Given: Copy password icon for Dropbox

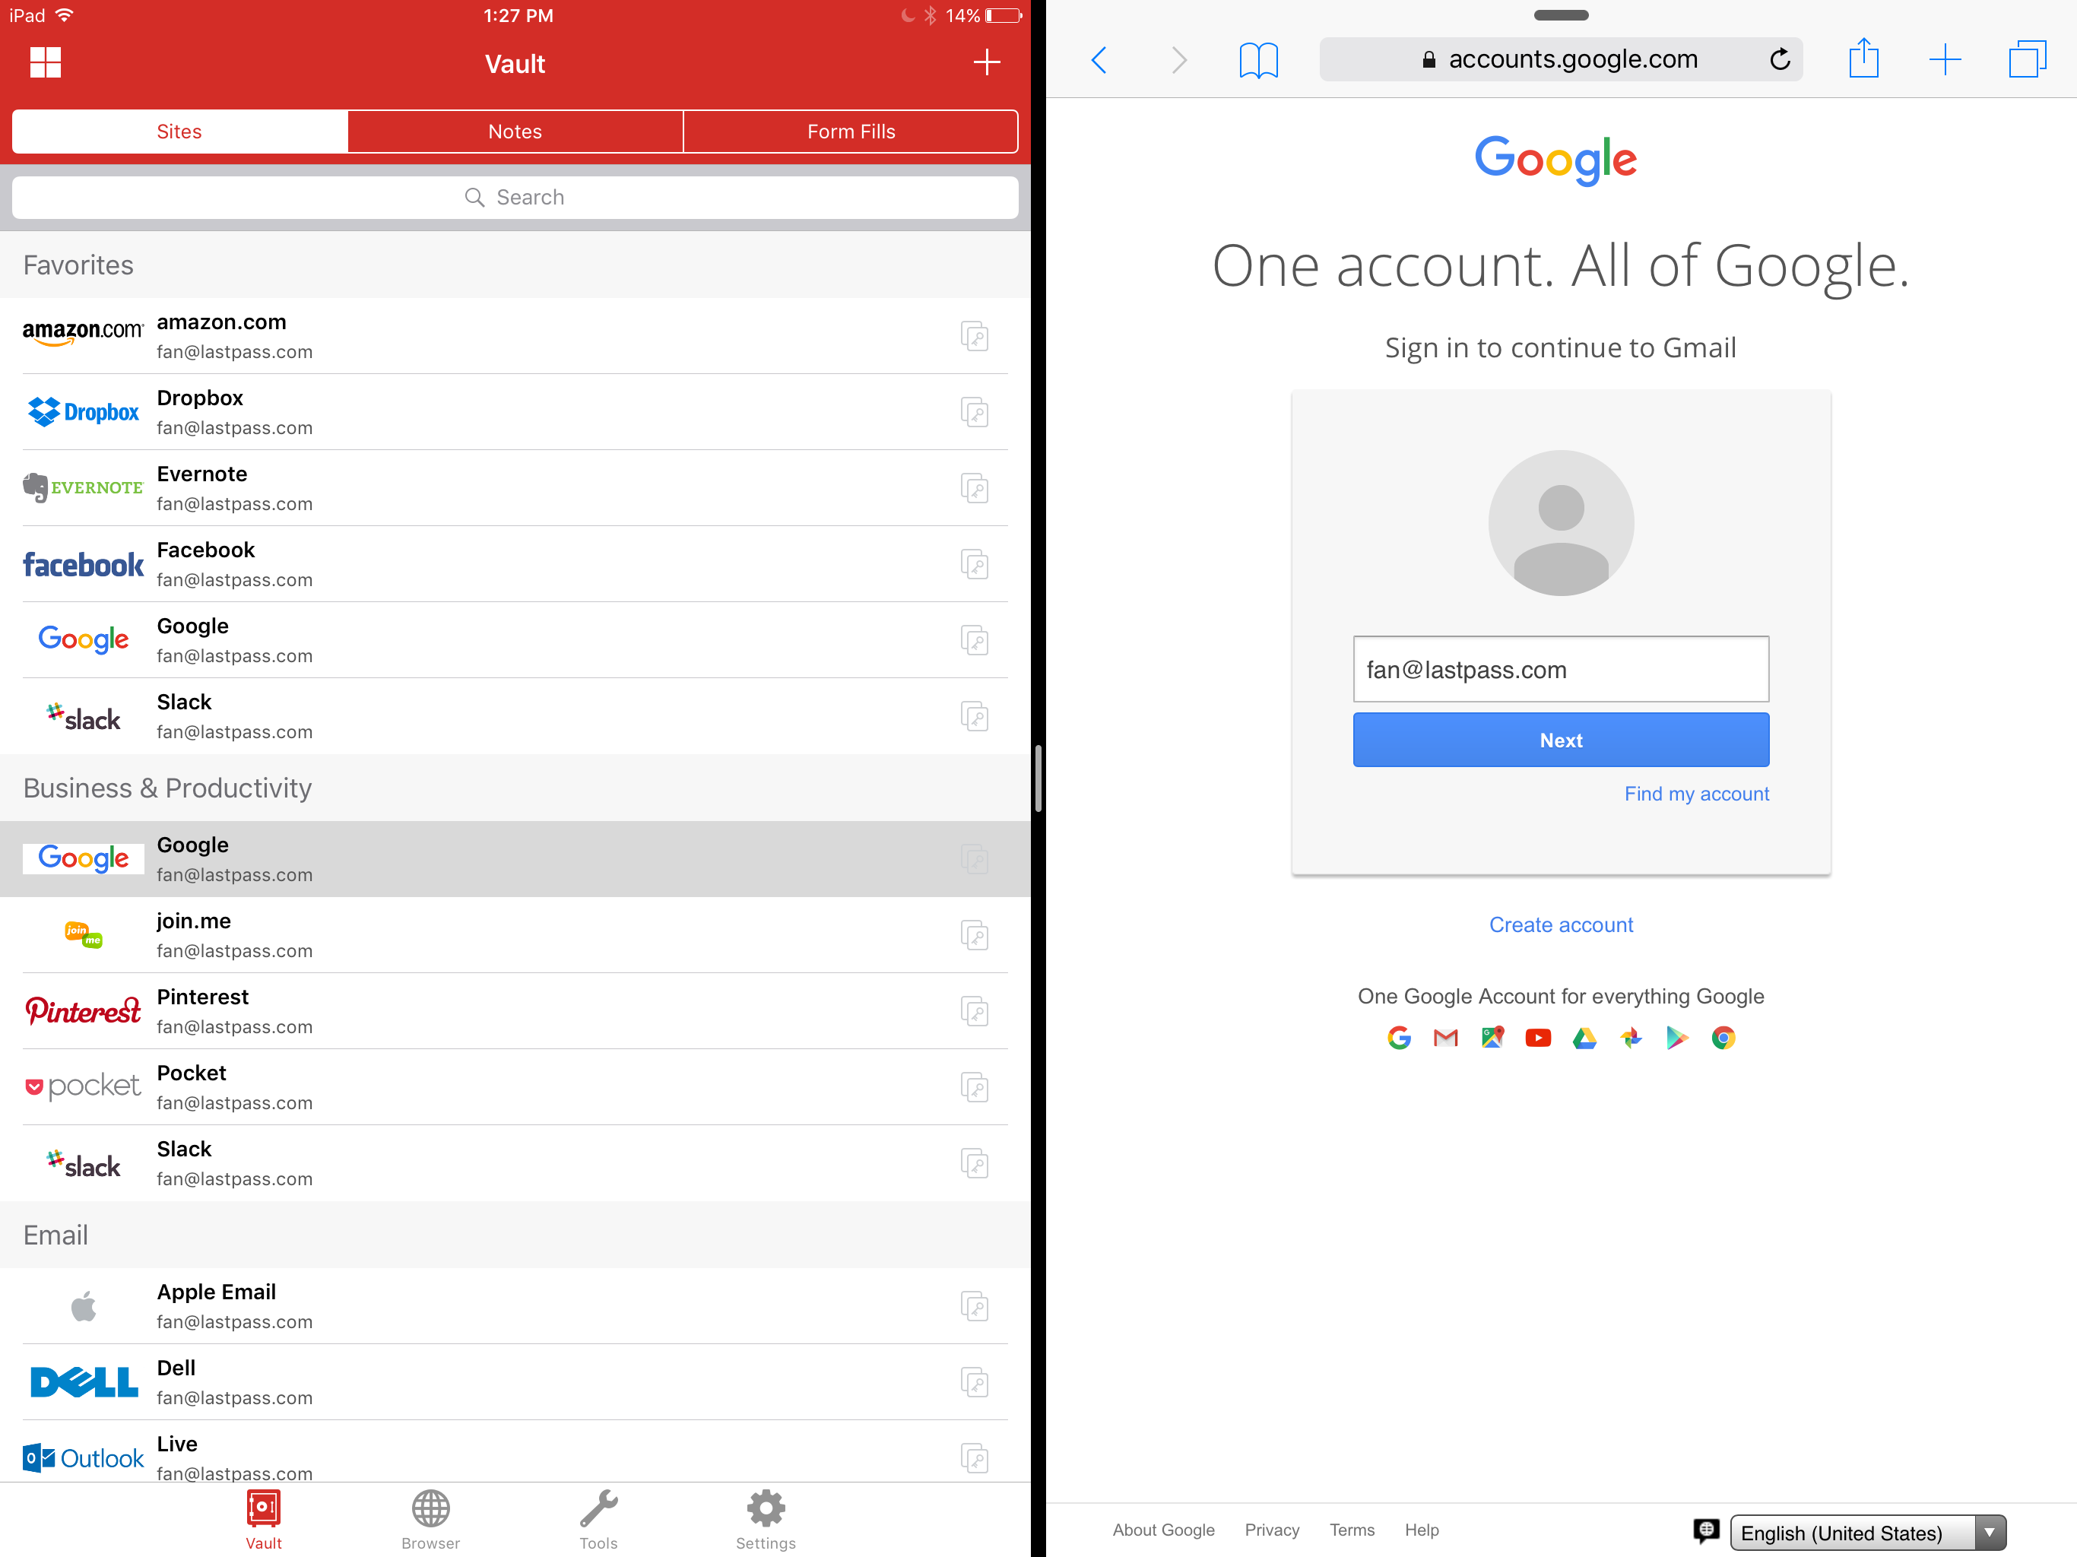Looking at the screenshot, I should click(975, 412).
